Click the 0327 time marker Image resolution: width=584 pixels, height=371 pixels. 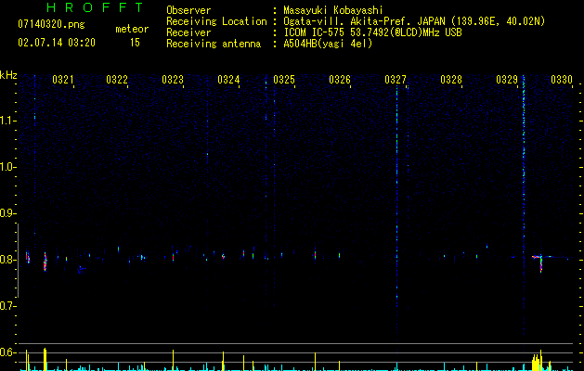pyautogui.click(x=396, y=79)
